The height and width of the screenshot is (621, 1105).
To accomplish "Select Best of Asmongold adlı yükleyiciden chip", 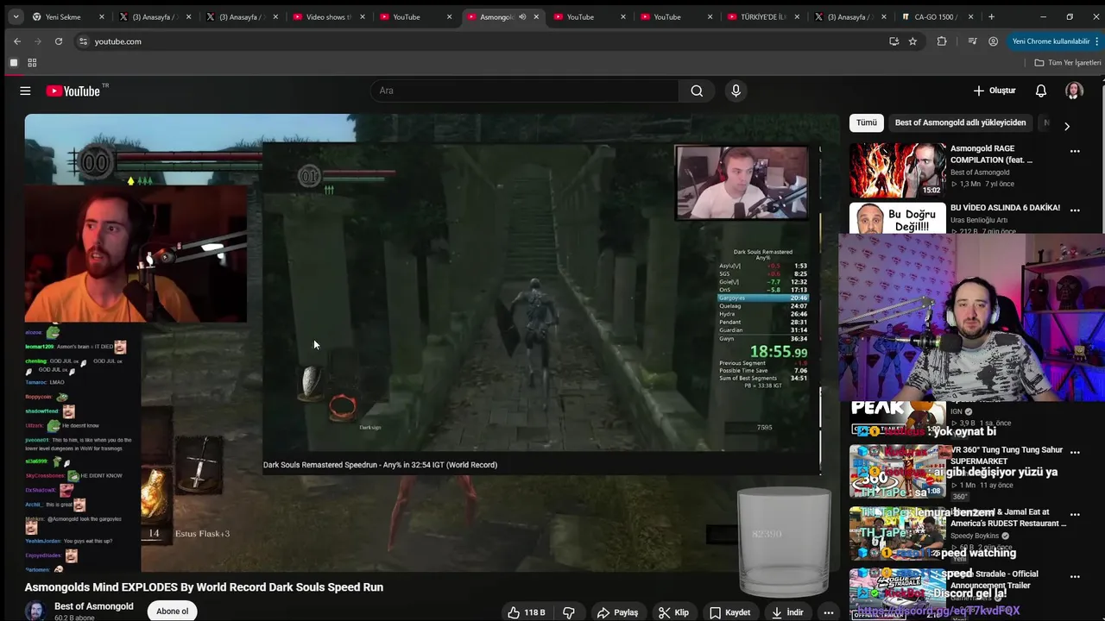I will pos(960,122).
